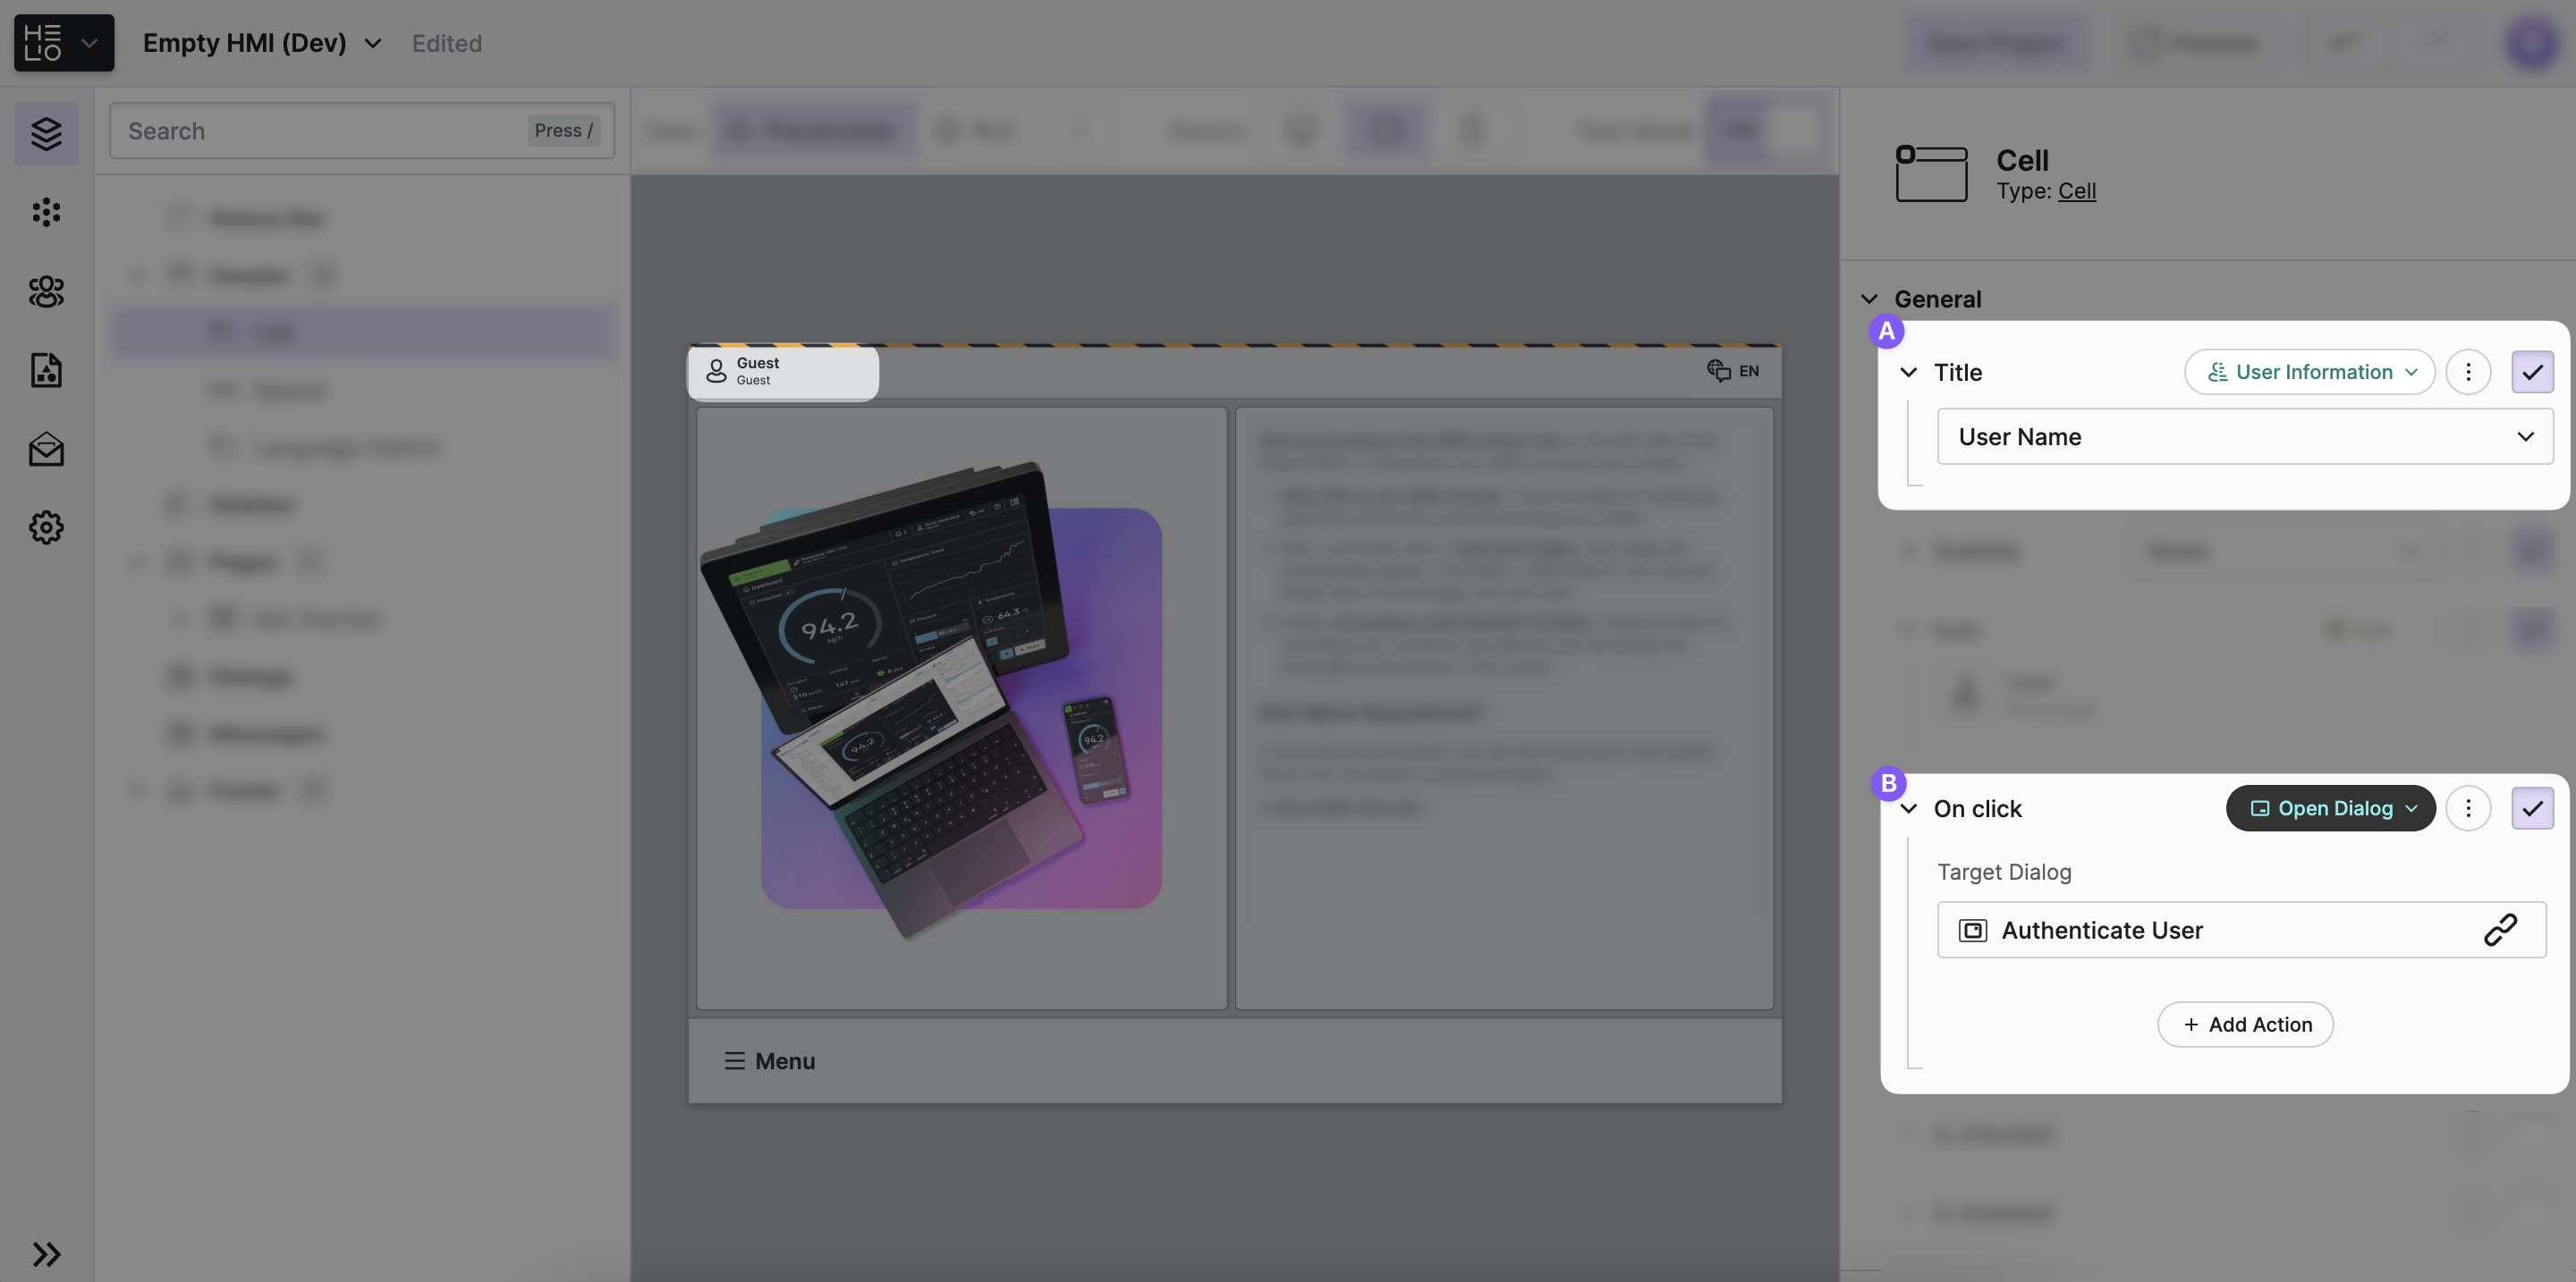This screenshot has height=1282, width=2576.
Task: Click the Cell type link
Action: coord(2076,190)
